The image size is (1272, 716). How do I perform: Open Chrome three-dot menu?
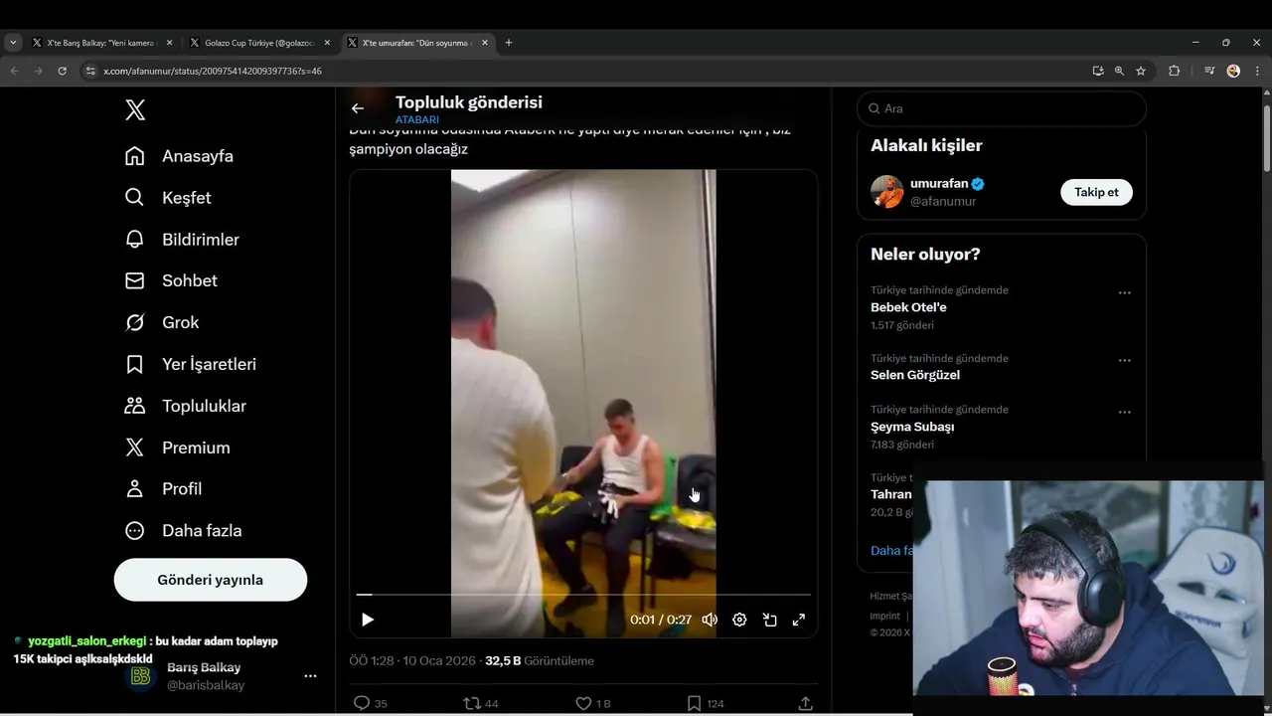[1257, 71]
